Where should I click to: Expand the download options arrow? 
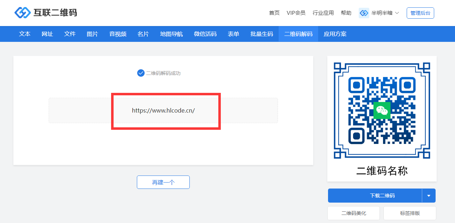tap(429, 196)
